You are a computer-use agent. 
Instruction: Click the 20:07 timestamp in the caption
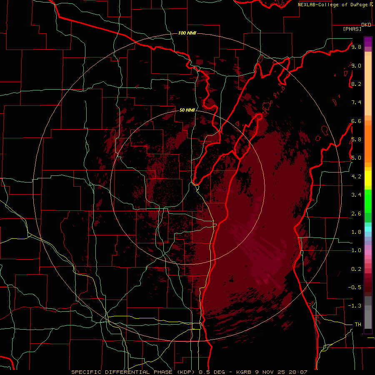point(298,372)
